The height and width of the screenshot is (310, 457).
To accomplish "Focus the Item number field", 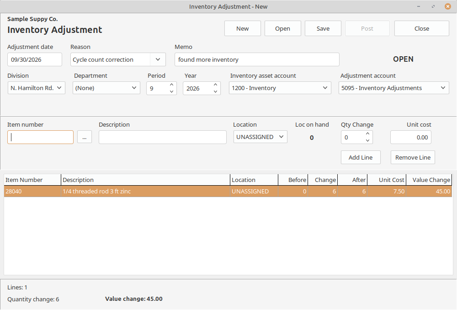I will 41,137.
